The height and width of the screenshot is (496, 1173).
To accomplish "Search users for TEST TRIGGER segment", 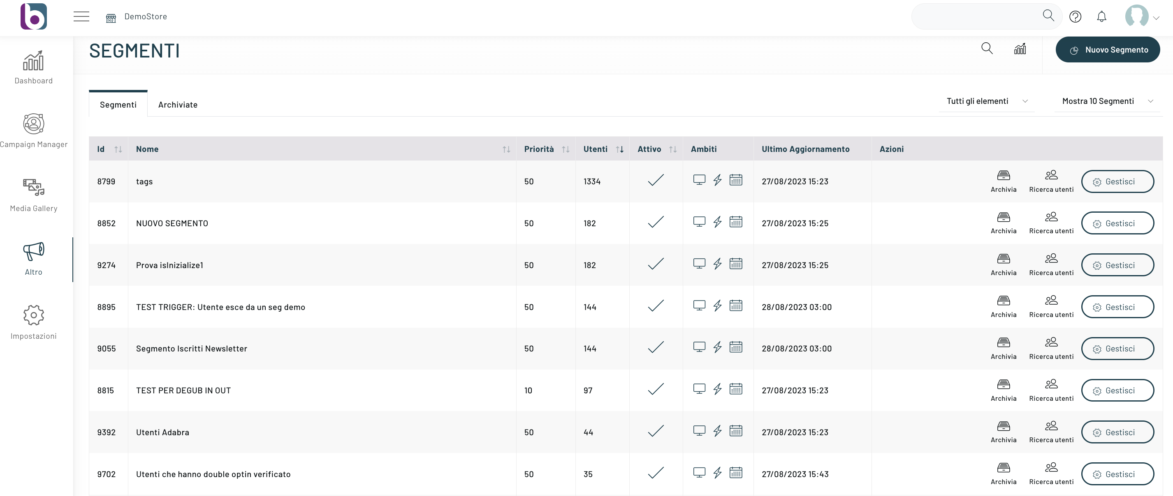I will [1051, 307].
